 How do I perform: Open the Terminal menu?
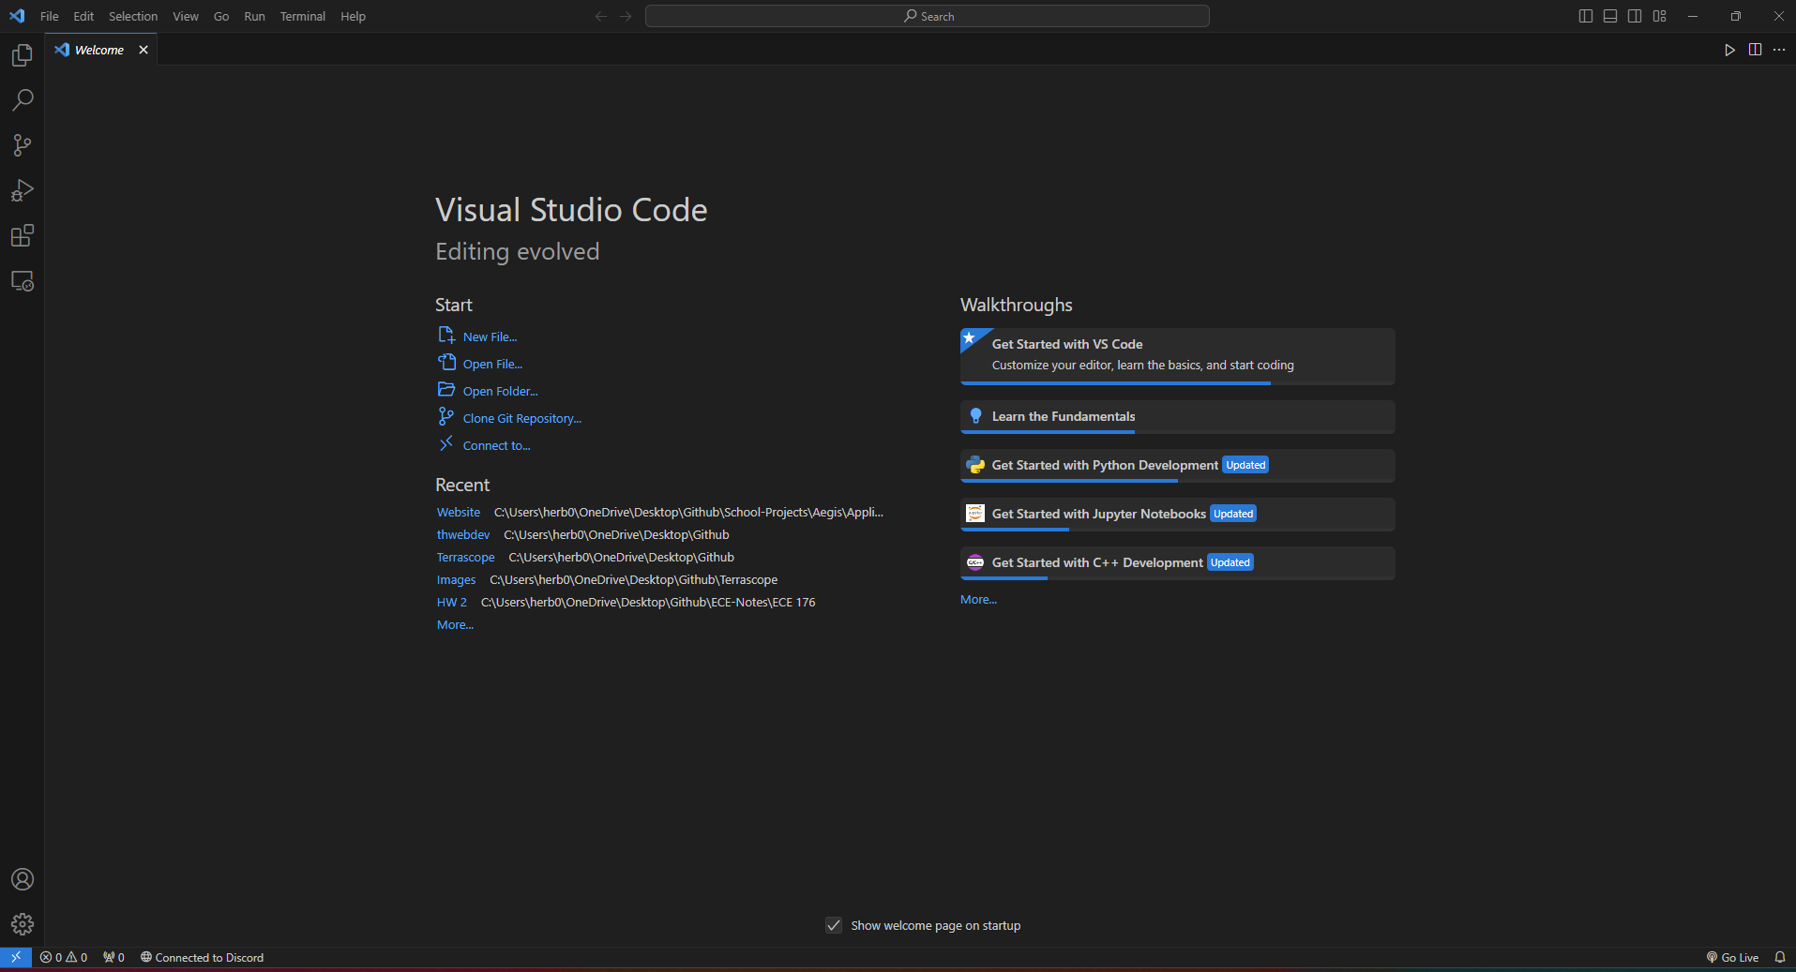click(302, 16)
